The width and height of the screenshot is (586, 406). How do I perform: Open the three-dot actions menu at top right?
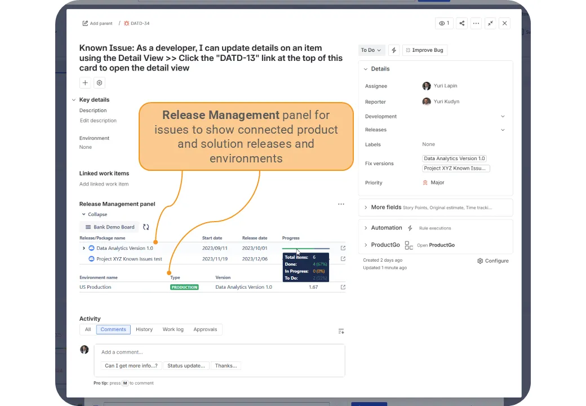[x=476, y=23]
